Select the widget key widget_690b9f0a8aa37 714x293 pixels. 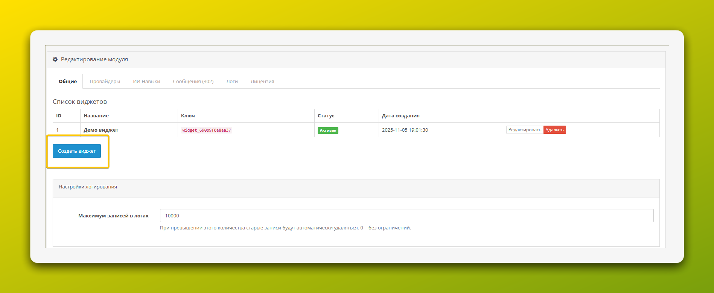coord(207,130)
